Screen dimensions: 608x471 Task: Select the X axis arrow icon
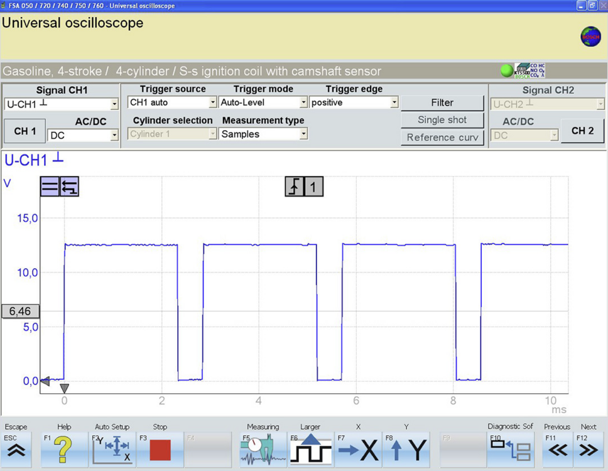pyautogui.click(x=358, y=450)
